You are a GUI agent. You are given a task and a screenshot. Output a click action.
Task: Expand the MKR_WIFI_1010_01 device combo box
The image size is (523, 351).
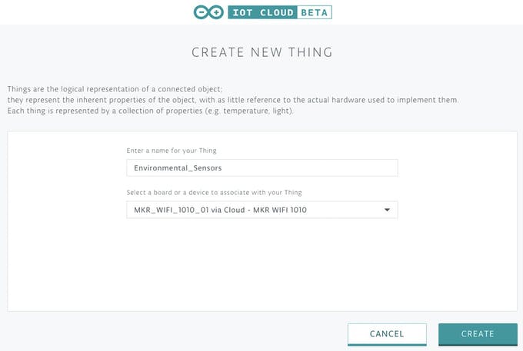[x=262, y=210]
